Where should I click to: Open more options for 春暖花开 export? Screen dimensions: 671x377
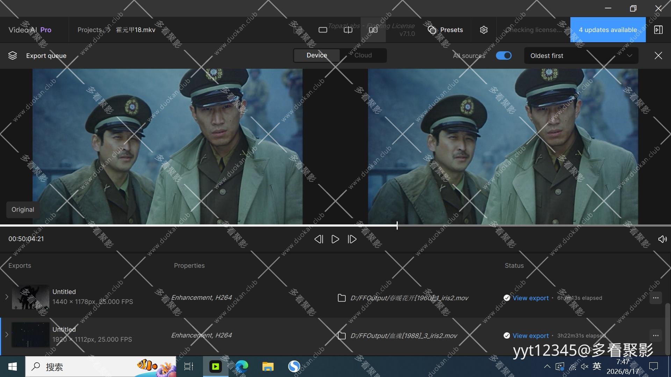pos(656,298)
